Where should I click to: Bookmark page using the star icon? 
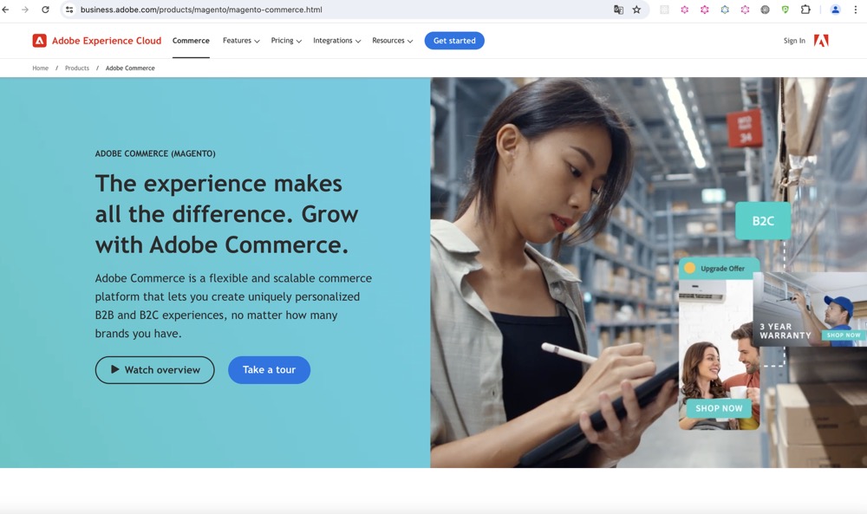click(637, 10)
